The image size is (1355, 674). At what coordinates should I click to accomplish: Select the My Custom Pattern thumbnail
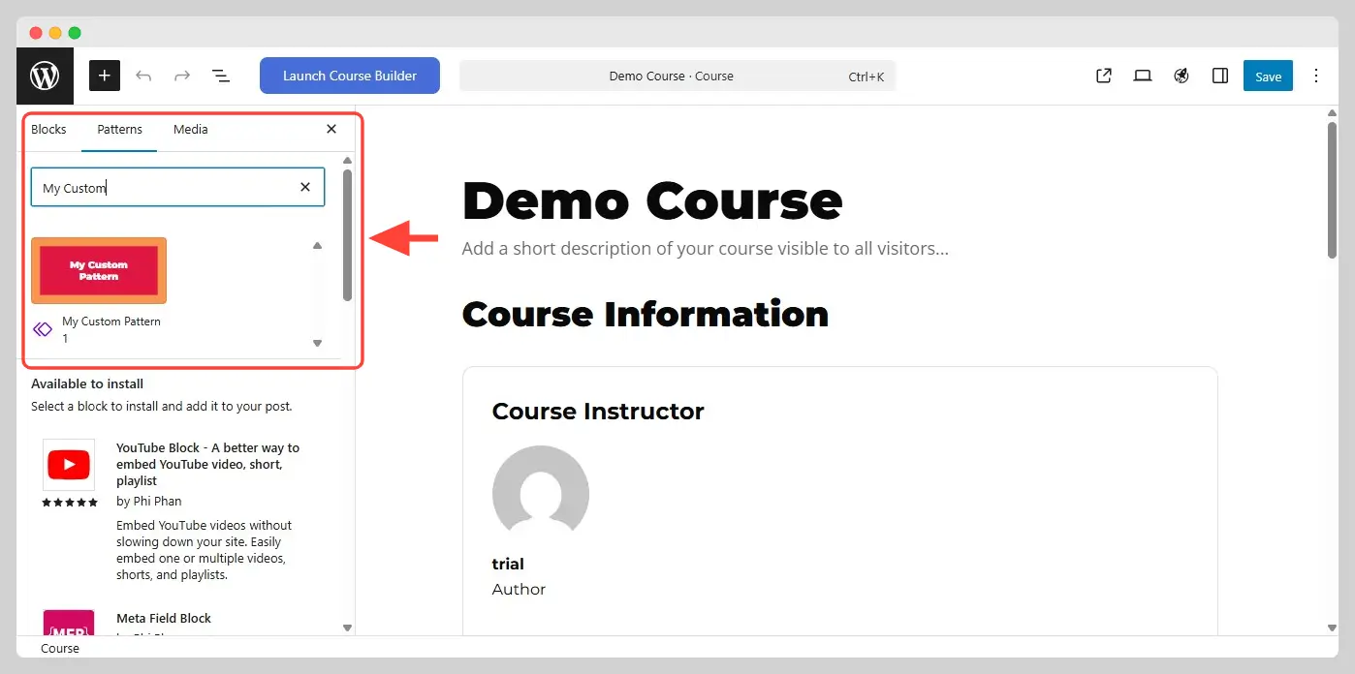[x=99, y=270]
